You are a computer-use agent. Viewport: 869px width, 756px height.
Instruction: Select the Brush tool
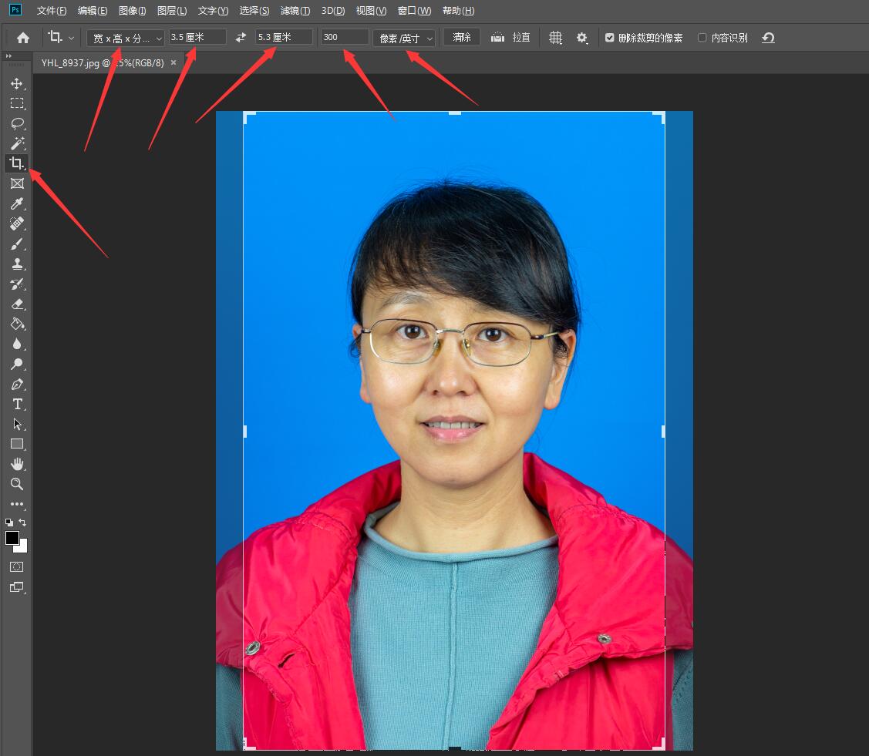click(x=16, y=244)
